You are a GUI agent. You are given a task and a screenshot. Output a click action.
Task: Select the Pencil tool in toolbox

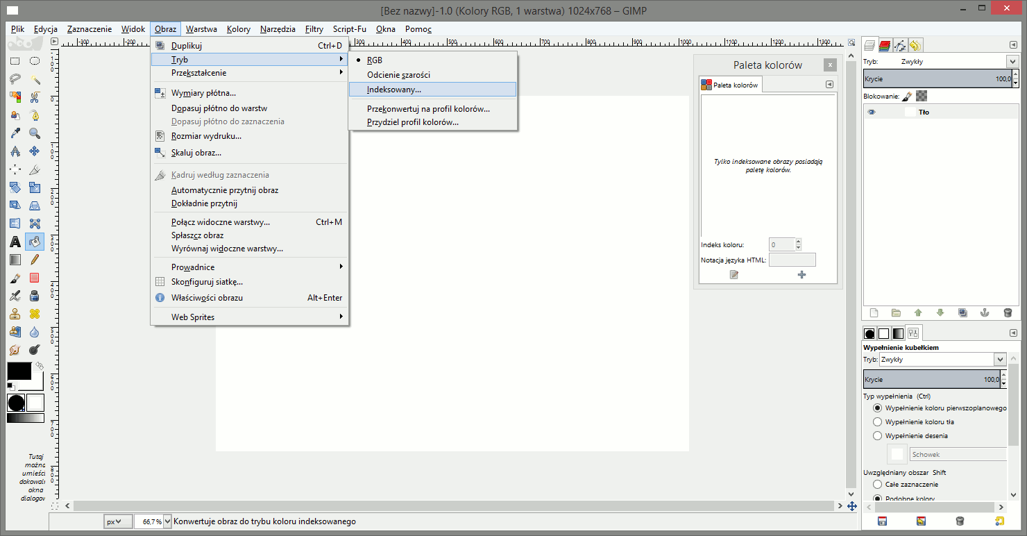34,260
